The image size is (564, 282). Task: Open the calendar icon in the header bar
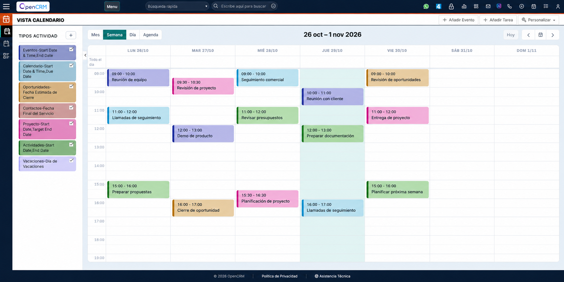point(533,6)
